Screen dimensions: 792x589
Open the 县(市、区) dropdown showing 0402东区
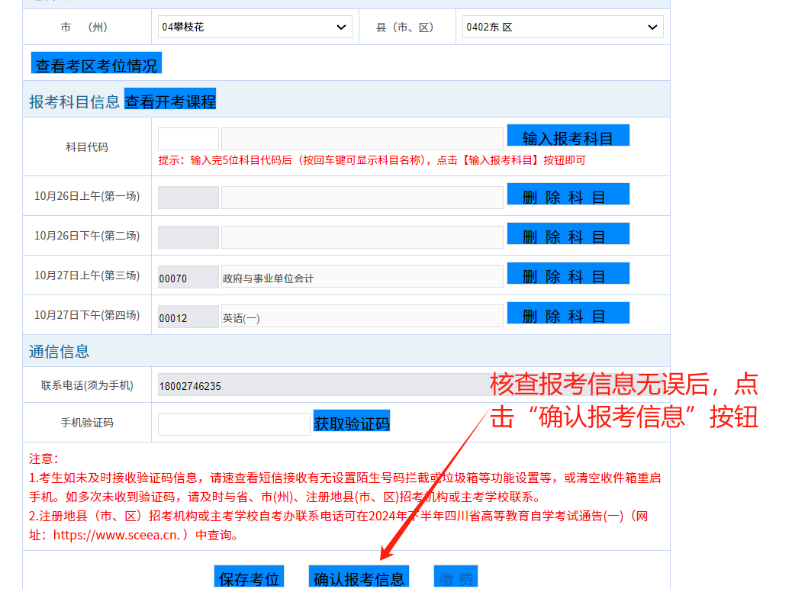pos(562,27)
